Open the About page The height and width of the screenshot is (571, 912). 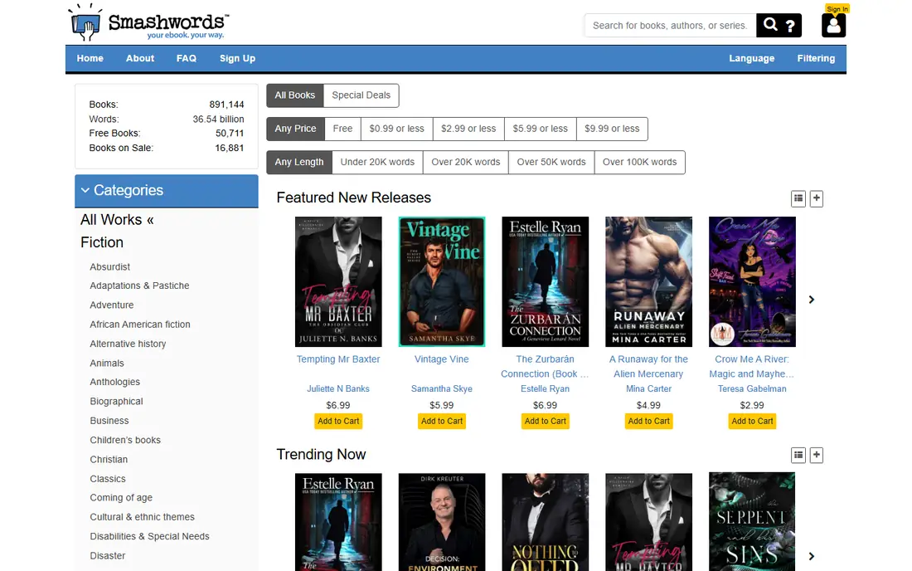pos(140,58)
